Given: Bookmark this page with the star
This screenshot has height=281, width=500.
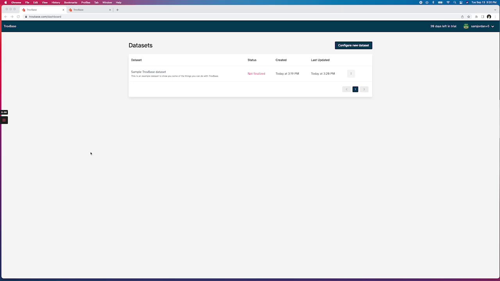Looking at the screenshot, I should (x=468, y=17).
